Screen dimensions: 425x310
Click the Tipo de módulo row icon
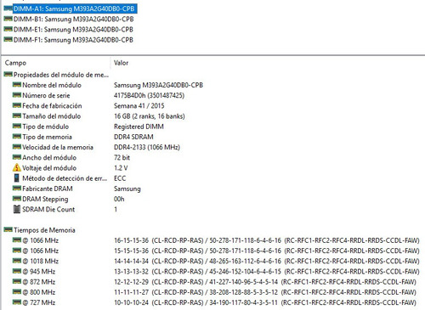coord(17,127)
